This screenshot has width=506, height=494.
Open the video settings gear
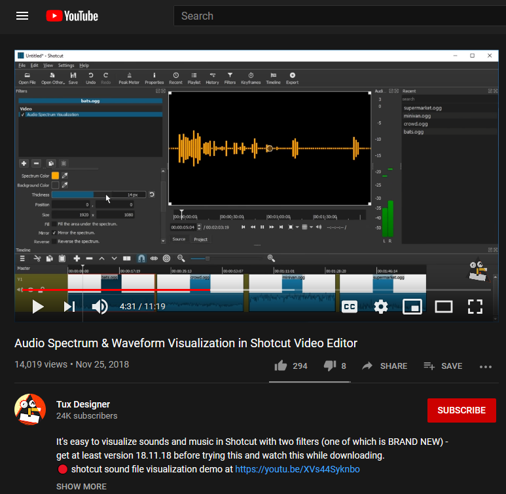(381, 306)
